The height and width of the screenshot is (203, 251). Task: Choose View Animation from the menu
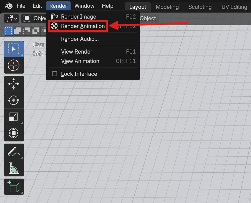[93, 61]
